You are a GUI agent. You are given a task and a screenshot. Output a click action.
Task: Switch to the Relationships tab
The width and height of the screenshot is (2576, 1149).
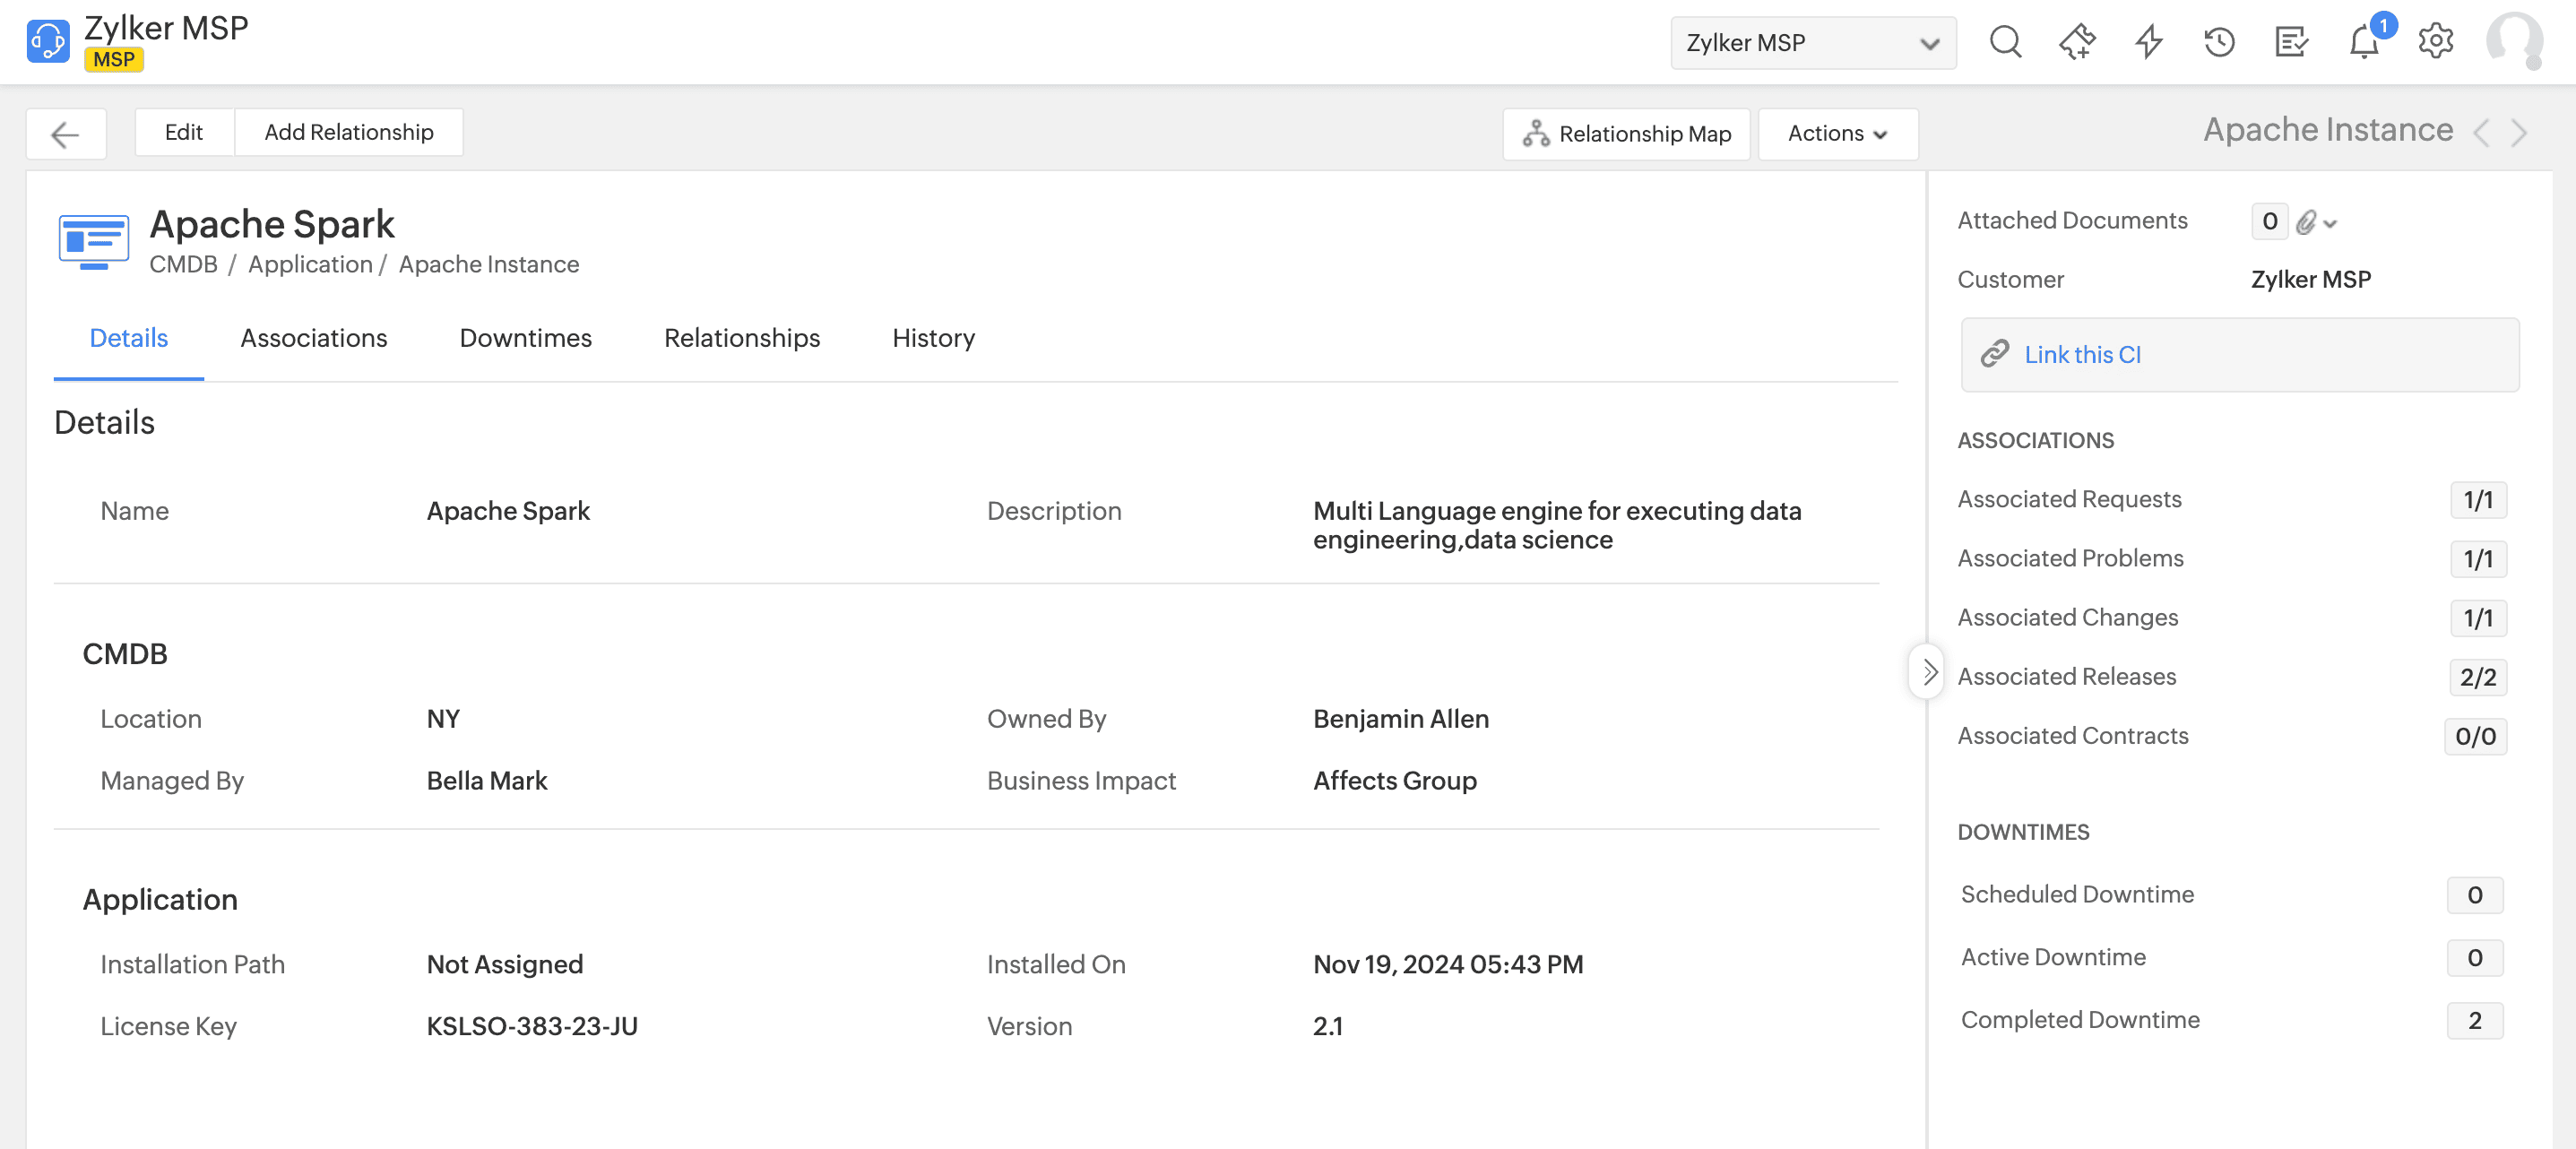click(x=741, y=338)
